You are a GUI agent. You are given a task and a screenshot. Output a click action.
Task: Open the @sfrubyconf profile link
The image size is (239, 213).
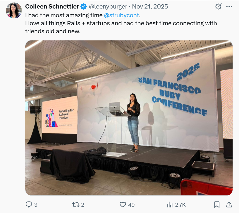point(122,15)
